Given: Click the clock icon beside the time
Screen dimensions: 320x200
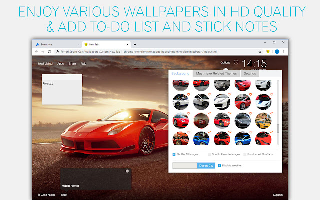Looking at the screenshot, I should click(236, 62).
